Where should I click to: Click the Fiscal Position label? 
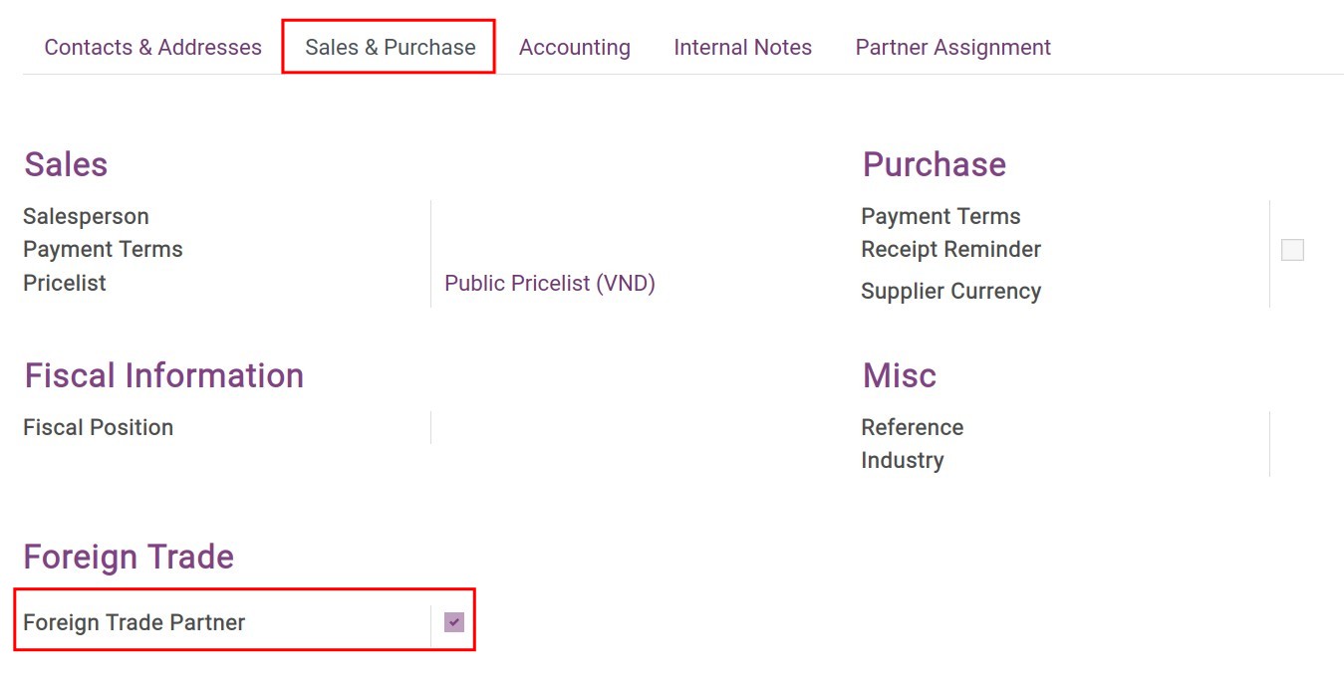coord(98,427)
